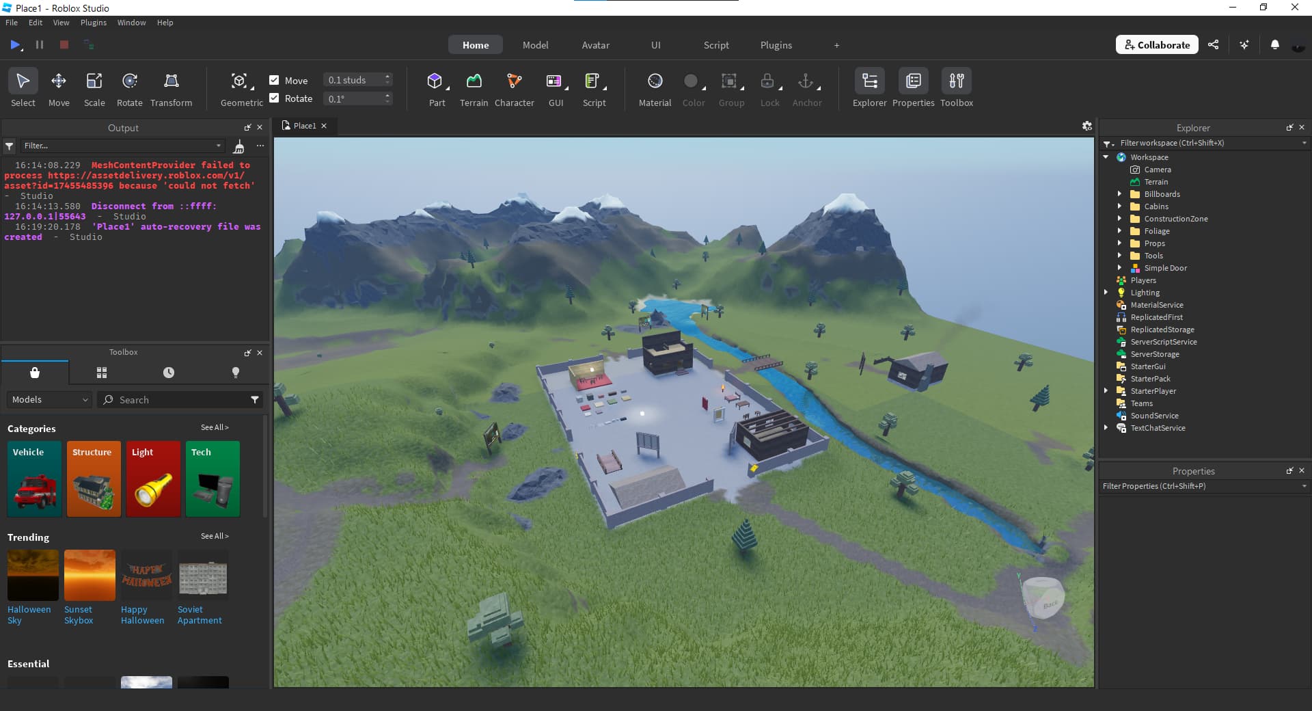Screen dimensions: 1312x711
Task: Open Output filter funnel icon
Action: 9,146
